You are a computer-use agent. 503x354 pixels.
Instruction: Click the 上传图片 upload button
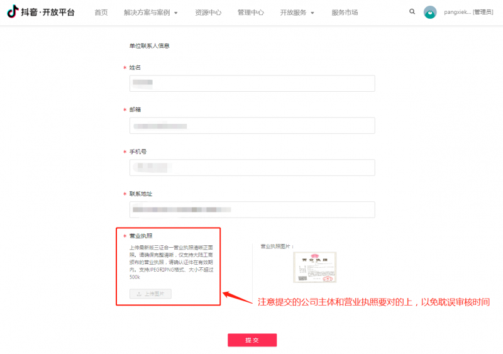click(150, 294)
